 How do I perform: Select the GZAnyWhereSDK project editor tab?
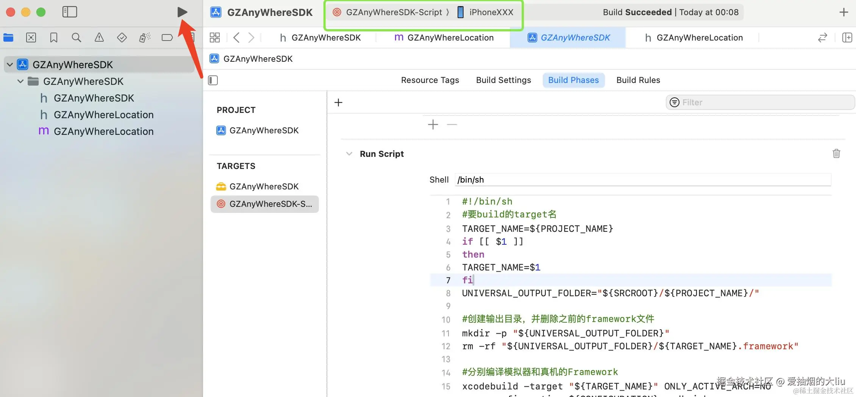click(568, 38)
